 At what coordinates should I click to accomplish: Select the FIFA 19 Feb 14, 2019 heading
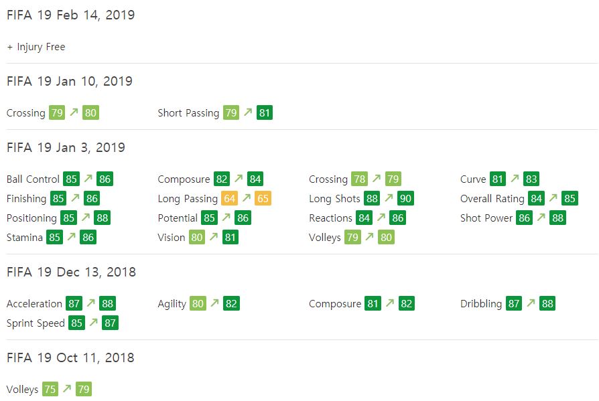click(x=70, y=15)
